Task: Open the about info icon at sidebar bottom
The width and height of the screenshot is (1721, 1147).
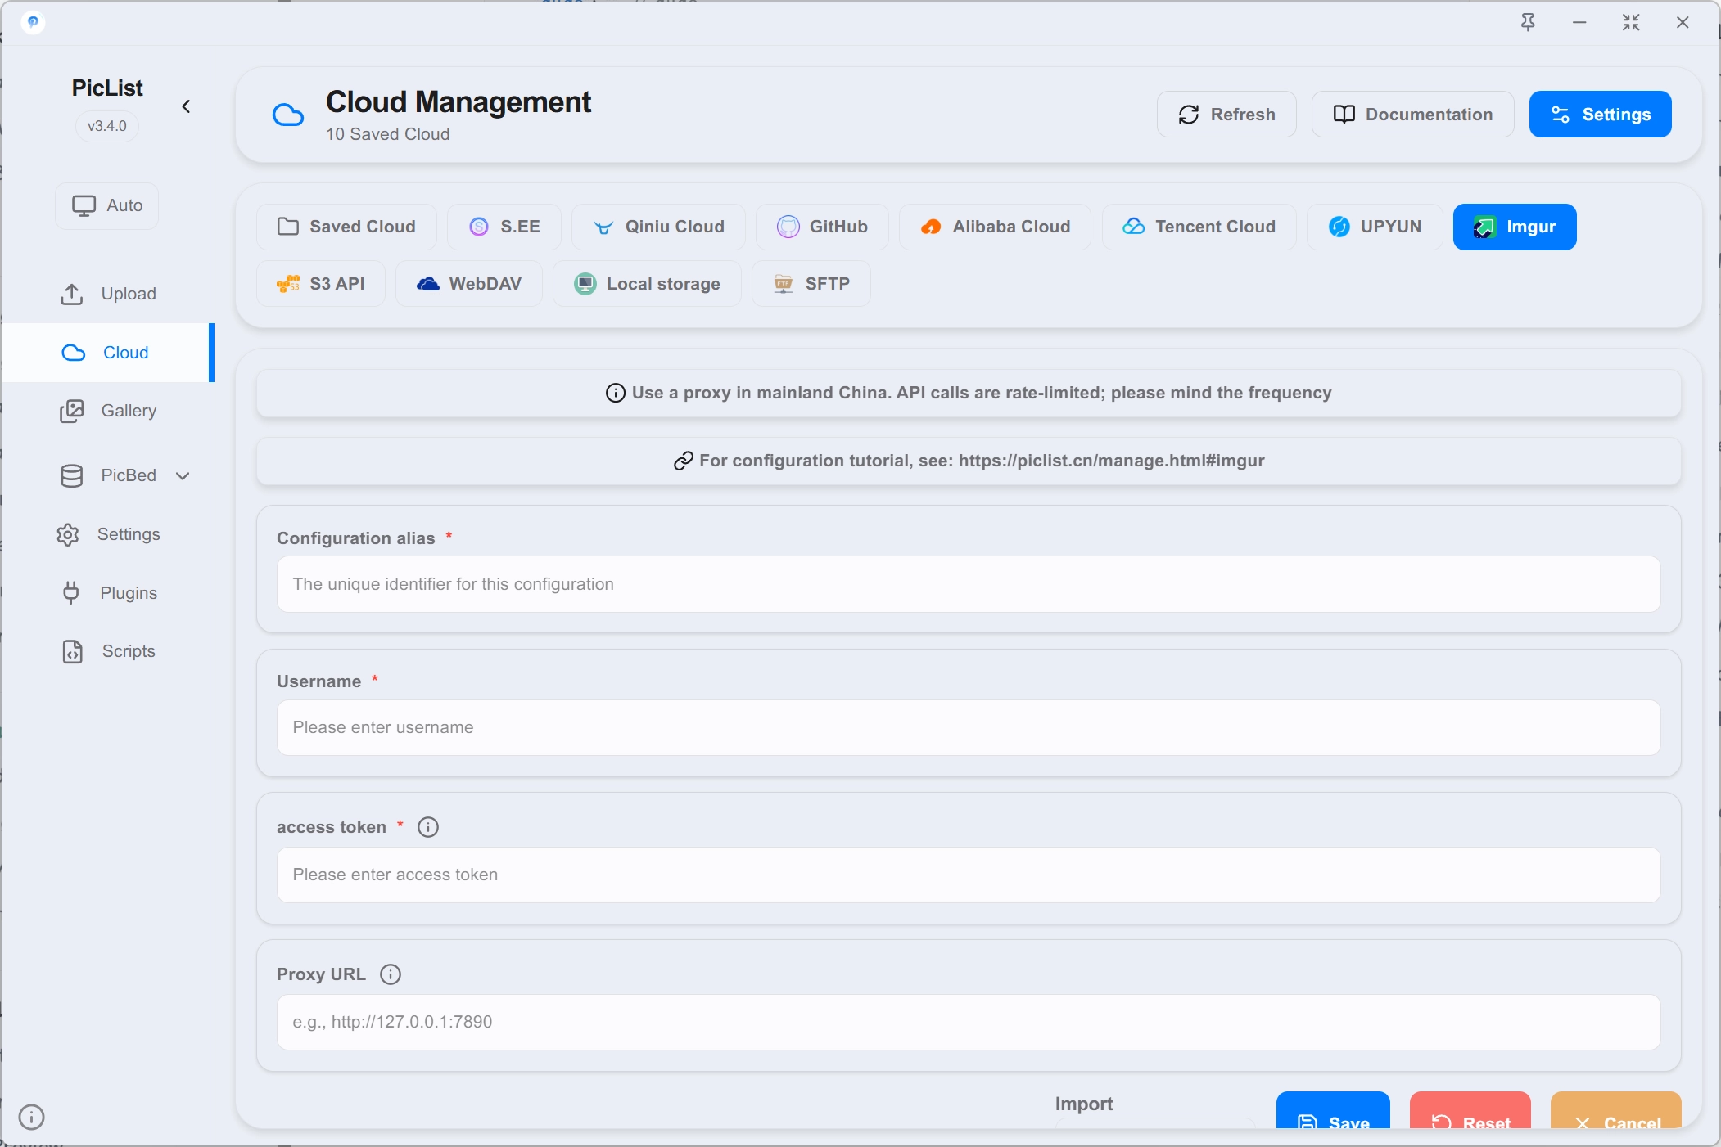Action: point(31,1117)
